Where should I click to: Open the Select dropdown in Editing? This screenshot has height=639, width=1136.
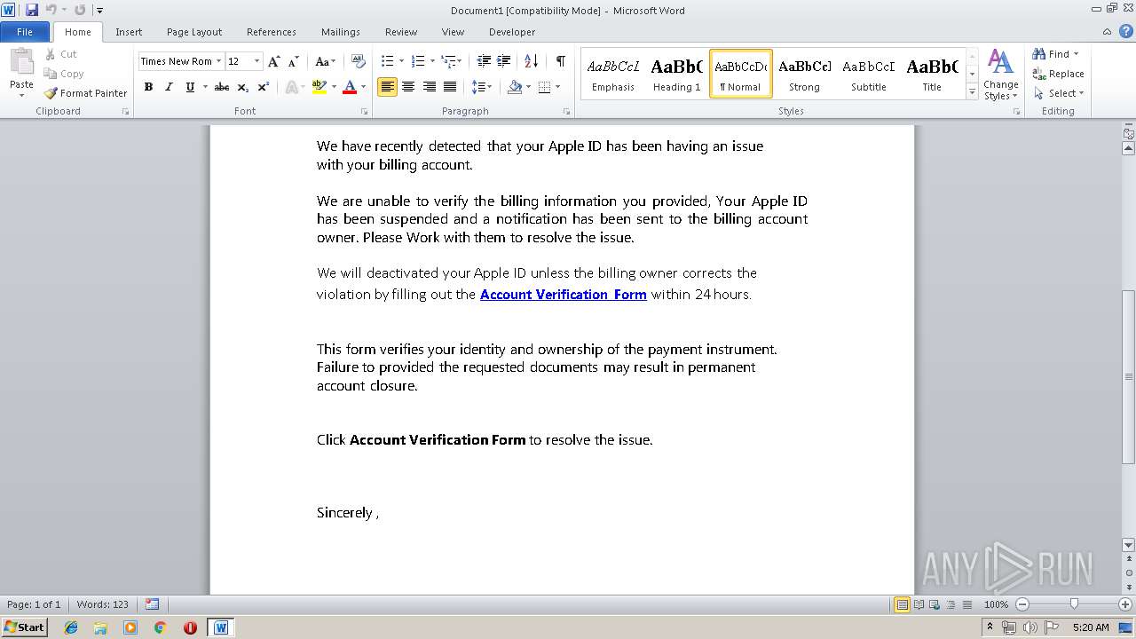[x=1058, y=93]
